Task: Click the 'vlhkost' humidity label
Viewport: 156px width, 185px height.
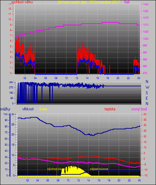Action: [28, 109]
